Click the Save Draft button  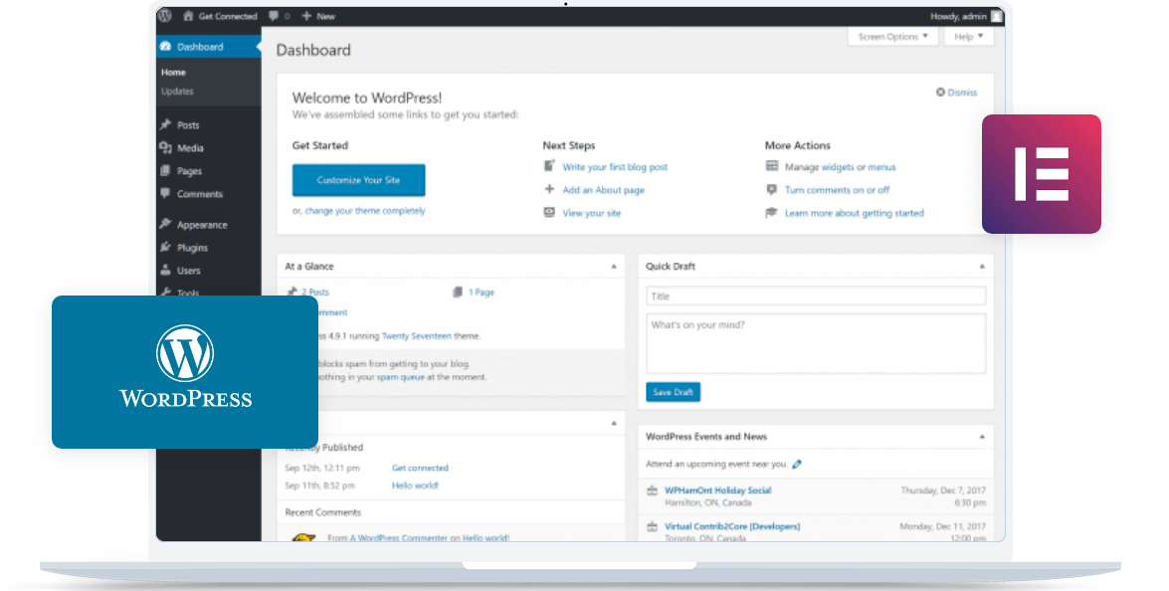click(x=674, y=392)
